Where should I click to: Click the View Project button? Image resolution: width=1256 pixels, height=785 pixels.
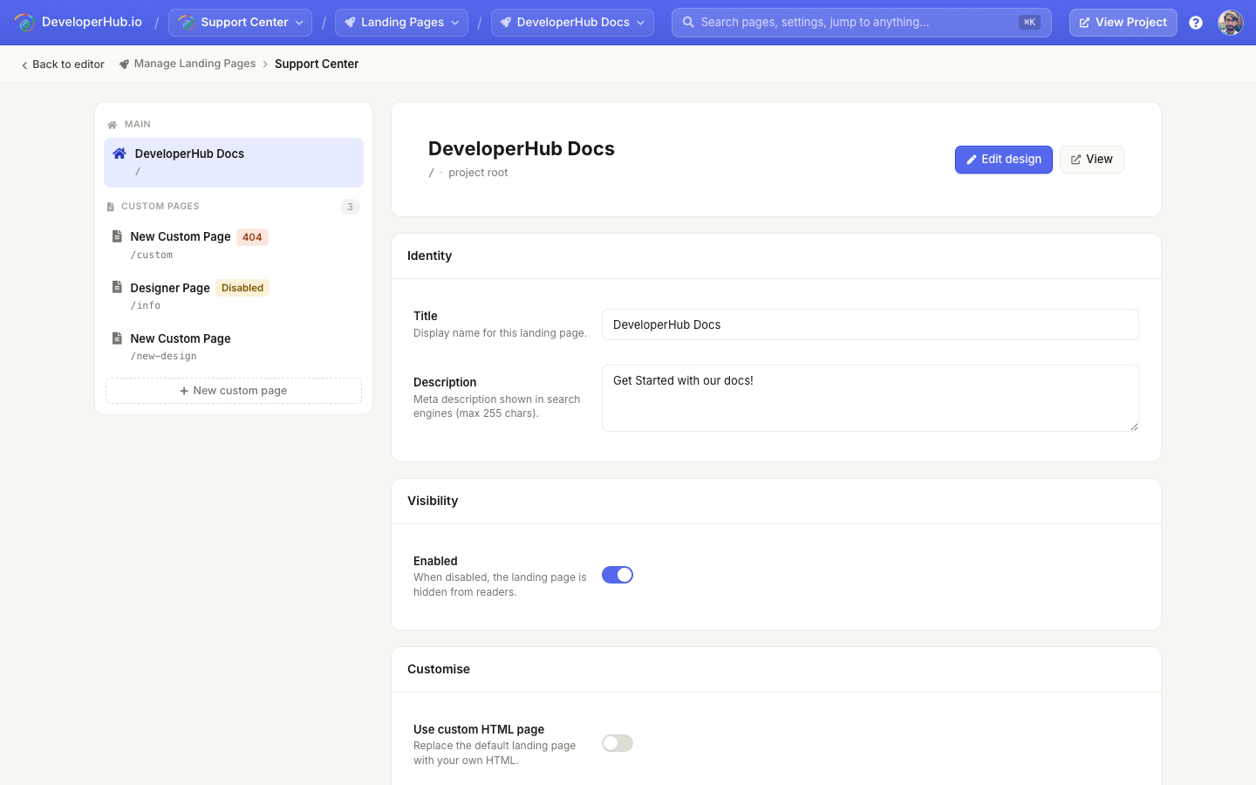pyautogui.click(x=1123, y=23)
